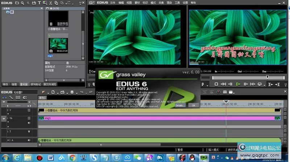Mute audio on the 1 VA track
Viewport: 290px width, 162px height.
point(29,123)
